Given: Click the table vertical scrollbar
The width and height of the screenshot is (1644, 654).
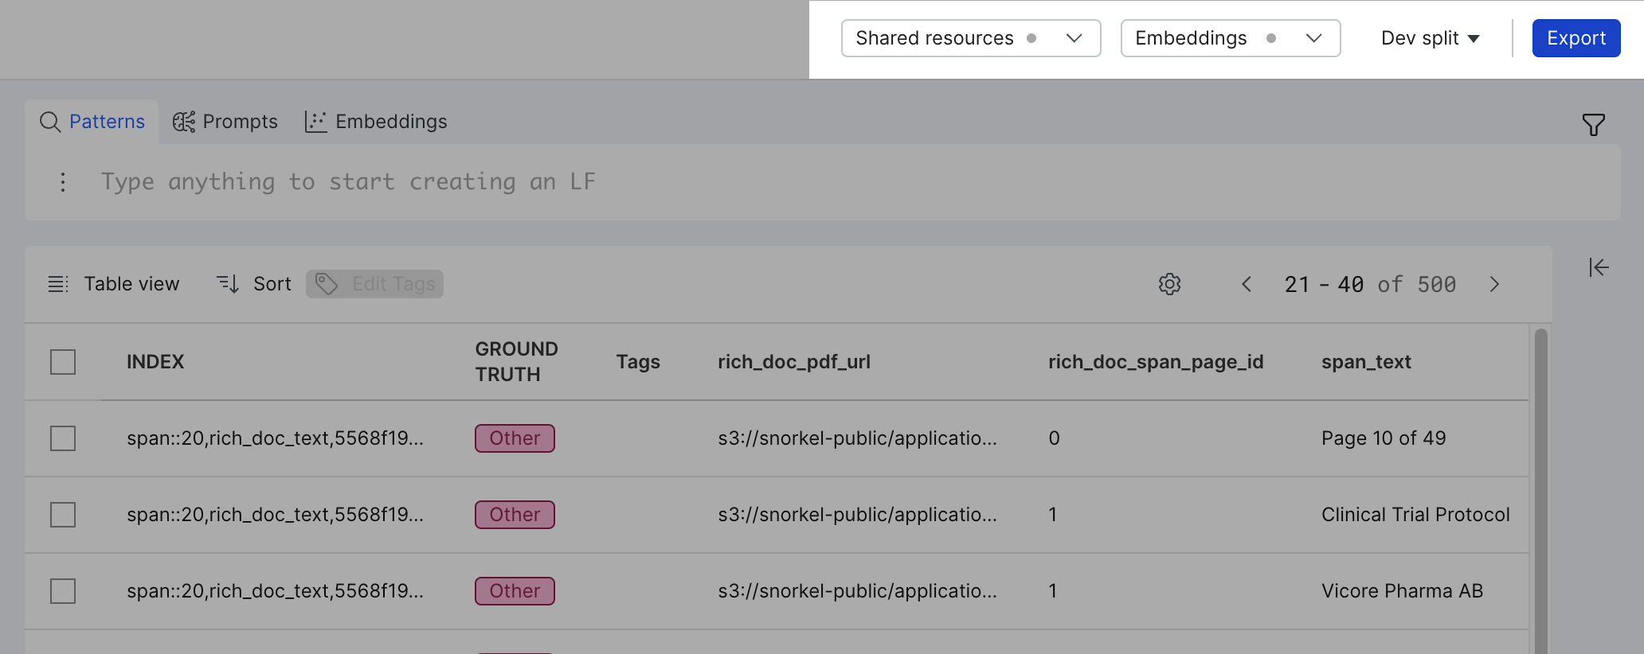Looking at the screenshot, I should (x=1540, y=489).
